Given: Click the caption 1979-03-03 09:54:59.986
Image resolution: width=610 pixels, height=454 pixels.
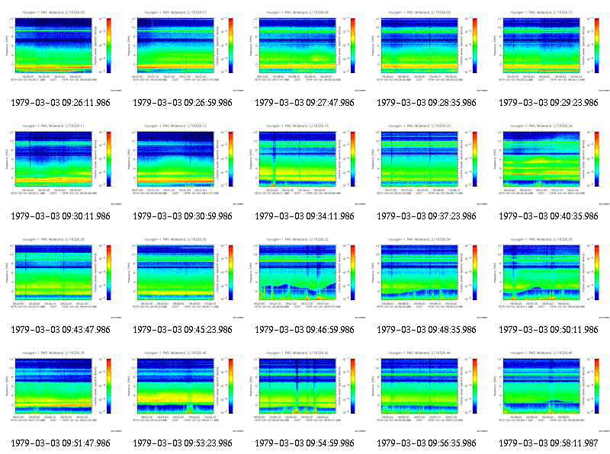Looking at the screenshot, I should (x=304, y=443).
